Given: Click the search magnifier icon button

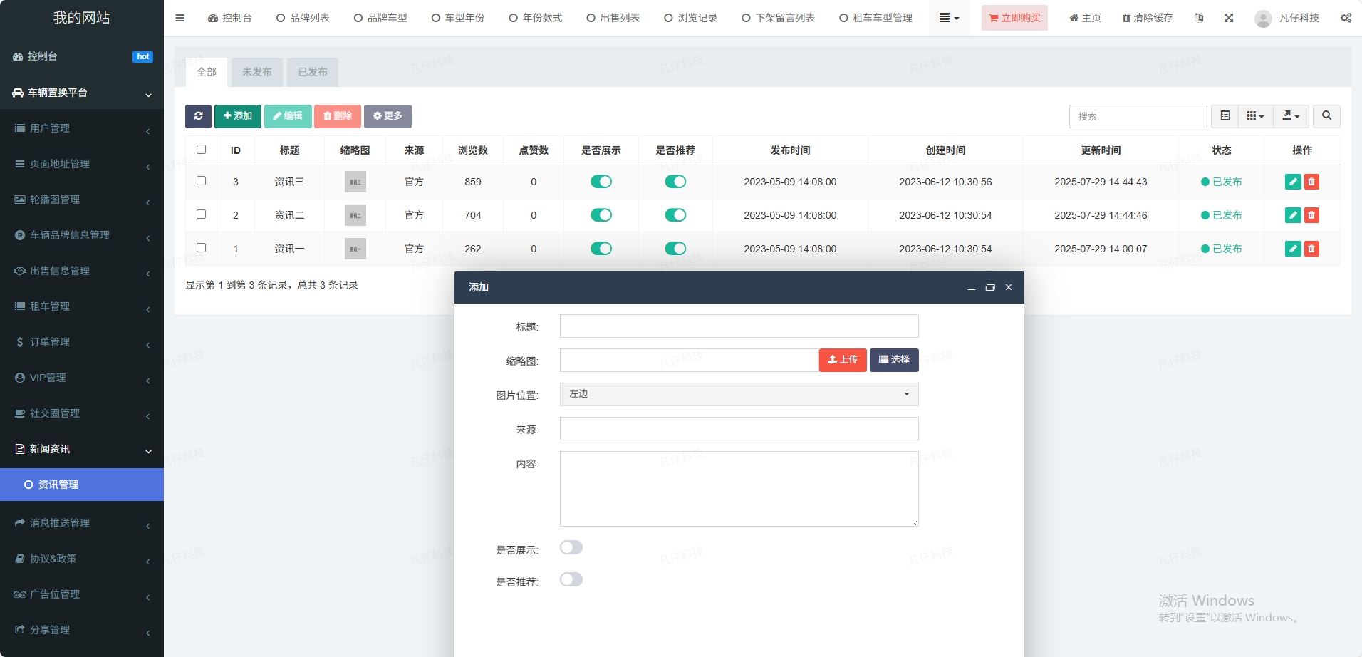Looking at the screenshot, I should (x=1326, y=116).
